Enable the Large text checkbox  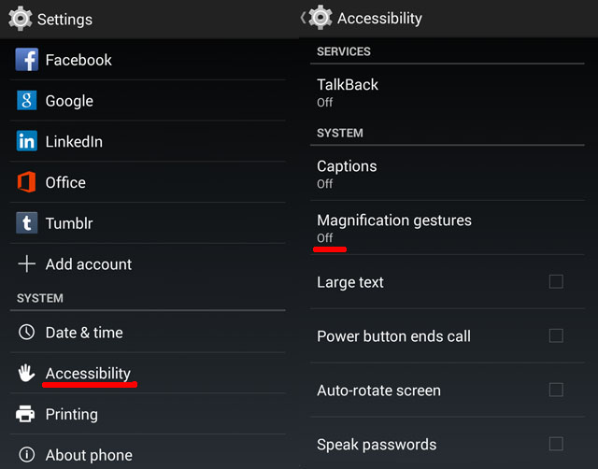tap(556, 282)
